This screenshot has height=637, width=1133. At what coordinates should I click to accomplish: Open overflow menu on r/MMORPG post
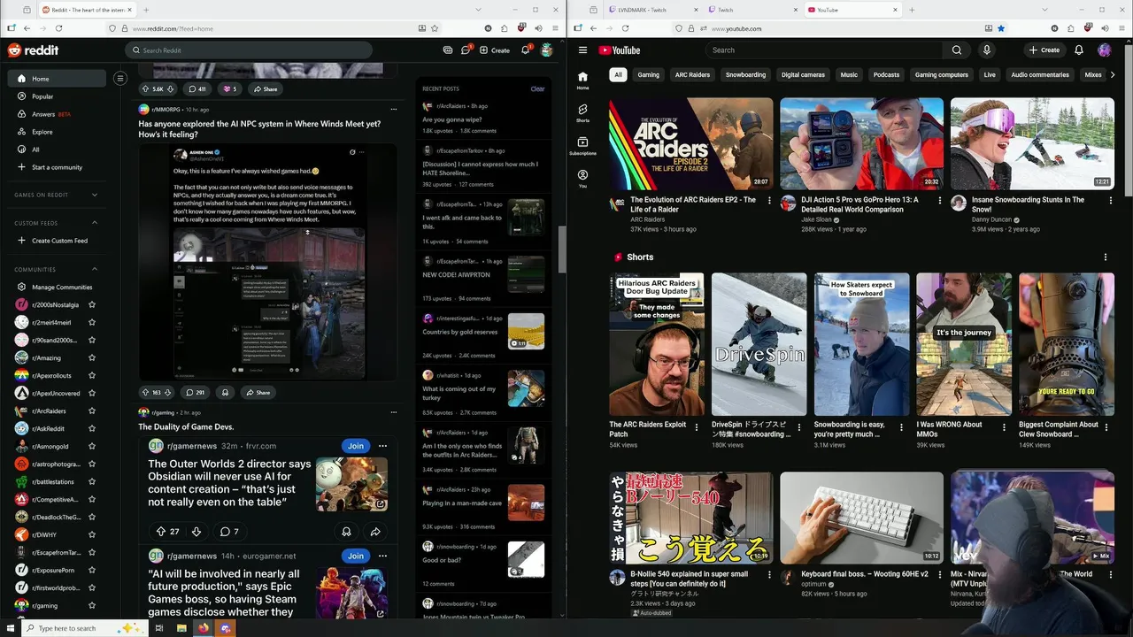click(394, 109)
